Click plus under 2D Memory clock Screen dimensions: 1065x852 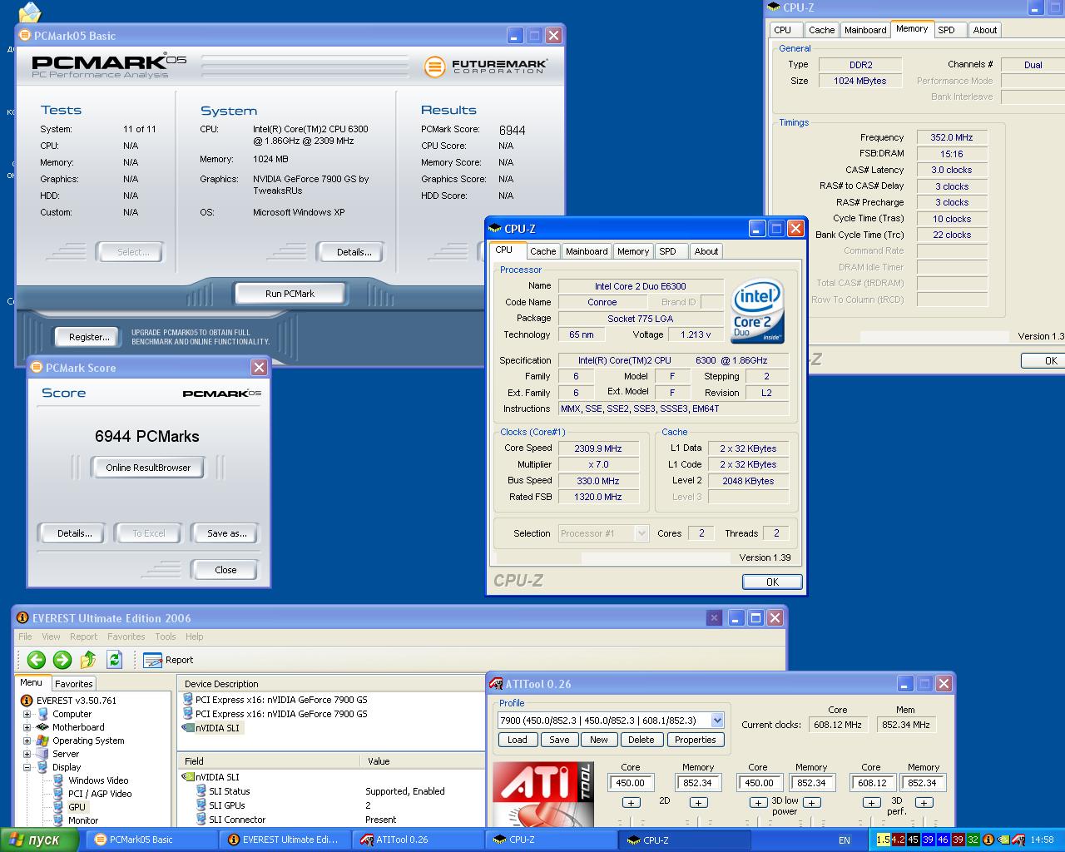coord(699,802)
